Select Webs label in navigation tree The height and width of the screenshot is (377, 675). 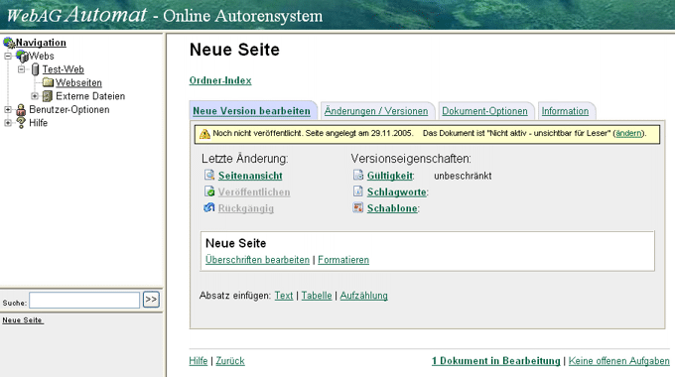(x=42, y=56)
